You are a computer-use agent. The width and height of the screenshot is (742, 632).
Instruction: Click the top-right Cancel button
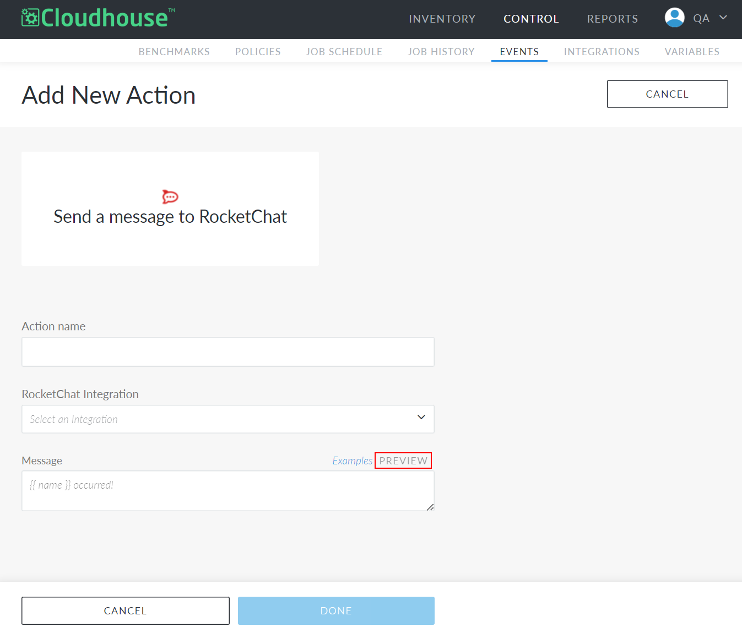[x=667, y=94]
